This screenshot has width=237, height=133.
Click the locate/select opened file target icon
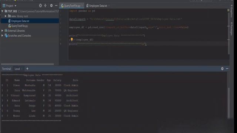[40, 6]
